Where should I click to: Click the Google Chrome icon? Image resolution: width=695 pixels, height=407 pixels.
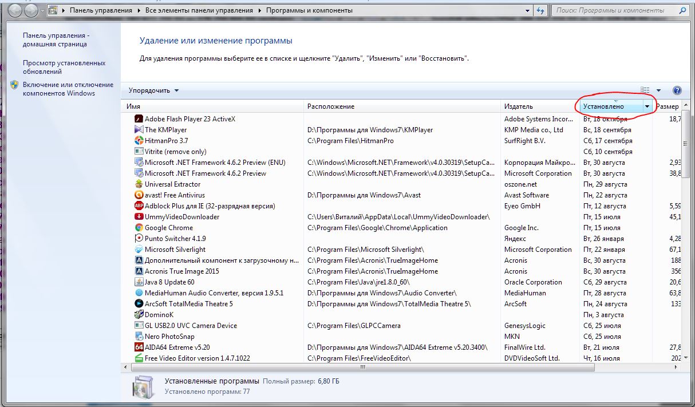pos(139,228)
